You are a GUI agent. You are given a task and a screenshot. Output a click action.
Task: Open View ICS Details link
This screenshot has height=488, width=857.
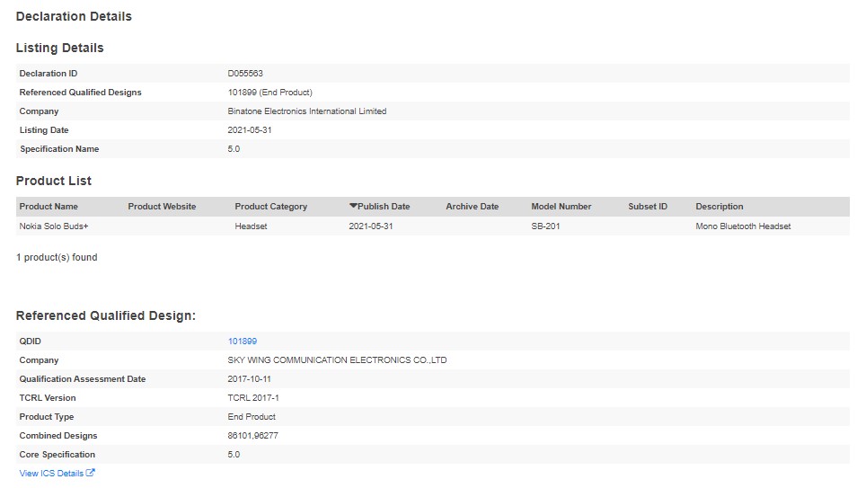pos(51,474)
